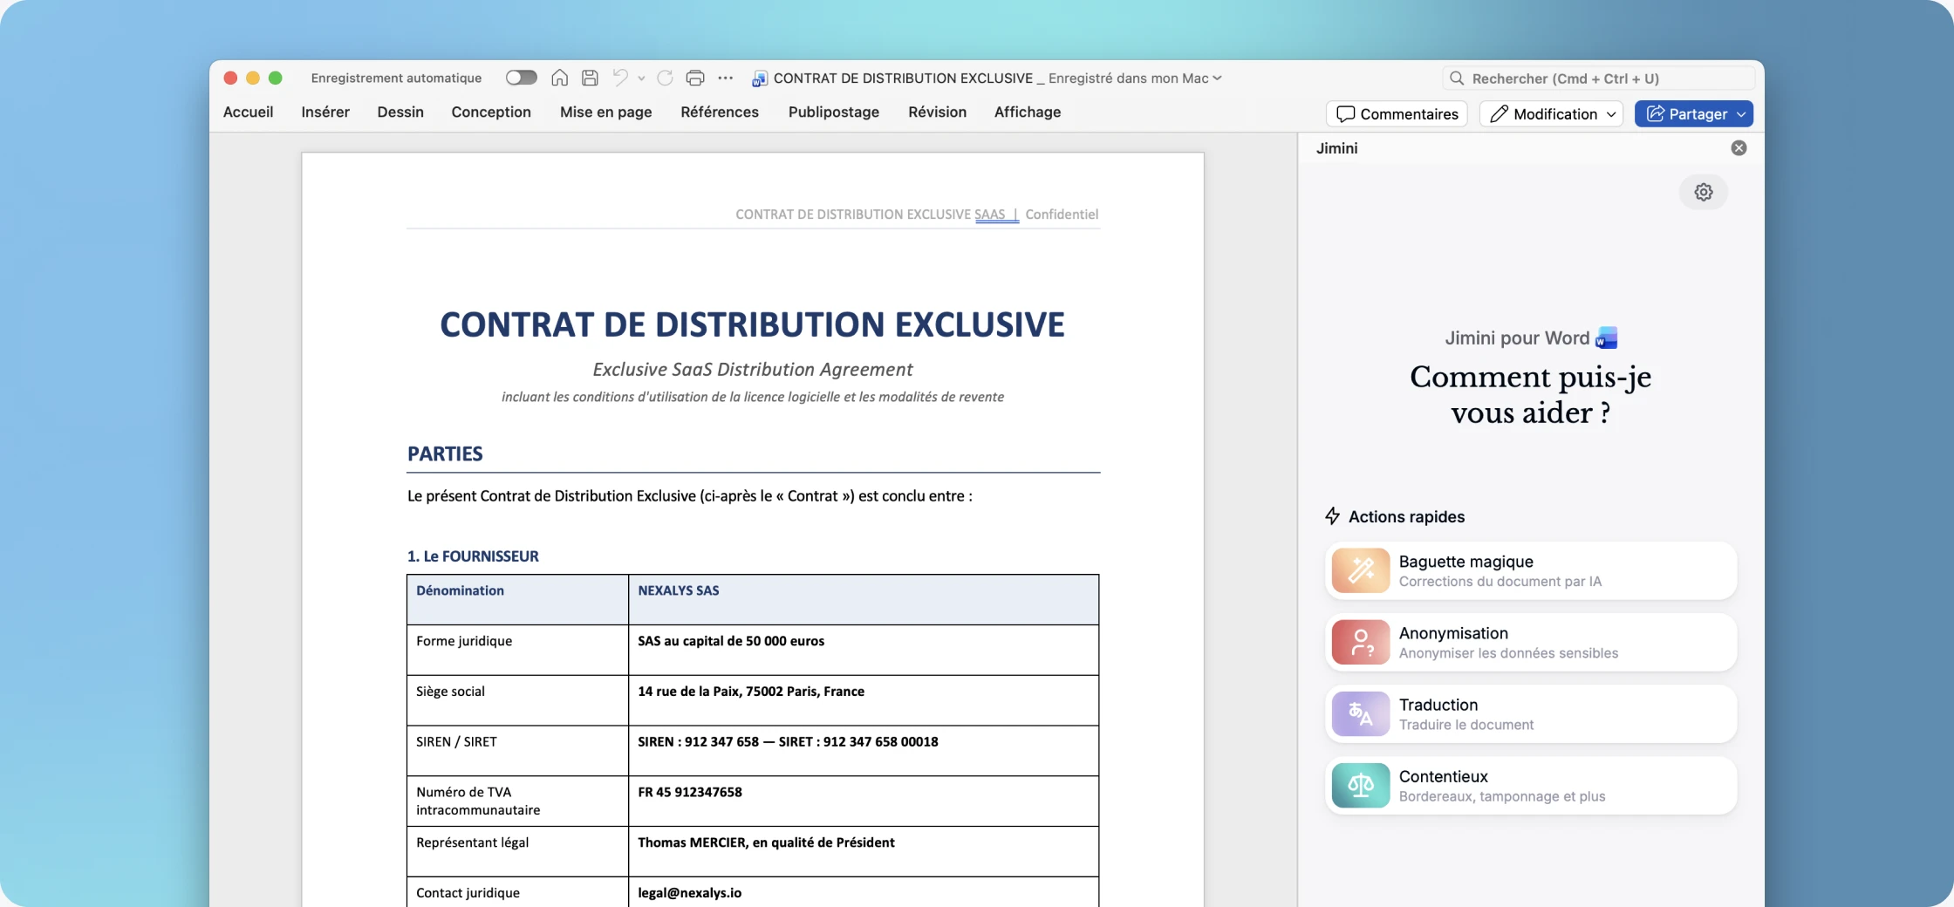The image size is (1954, 907).
Task: Open the Home icon in title bar
Action: pos(560,78)
